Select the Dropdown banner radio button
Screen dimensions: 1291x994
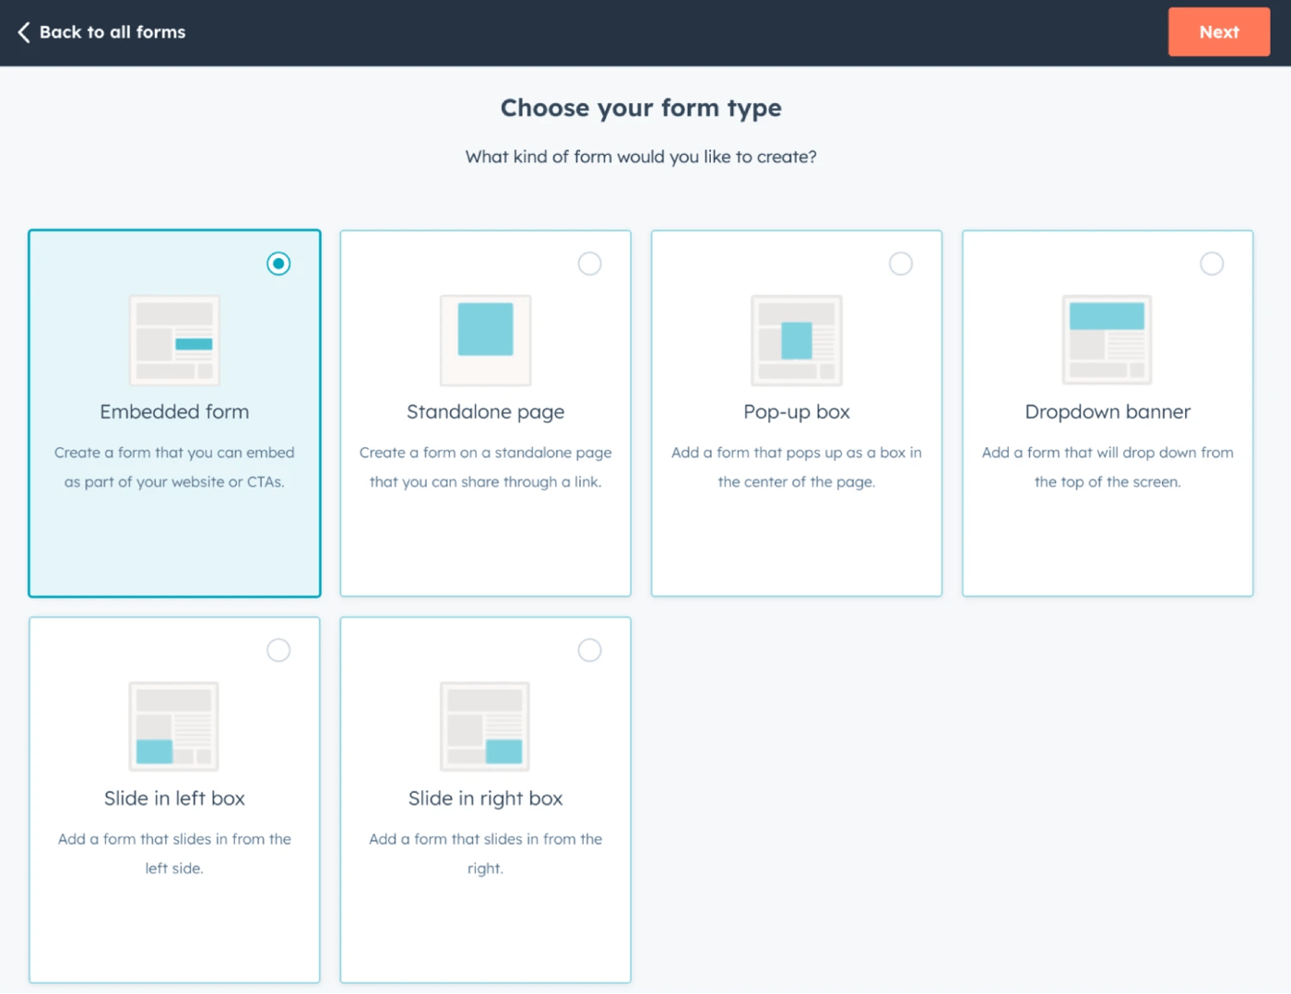point(1212,263)
